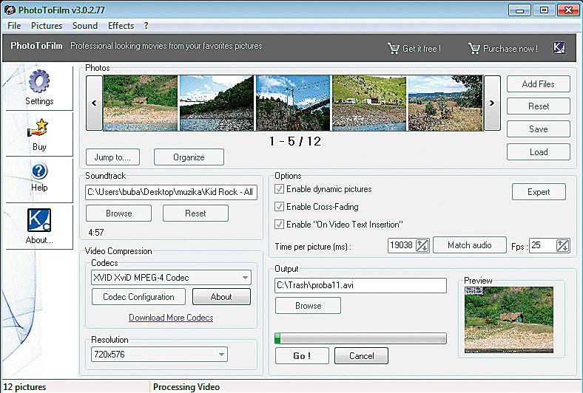This screenshot has height=393, width=583.
Task: Click the 1 - 5 / 12 photo counter
Action: 295,141
